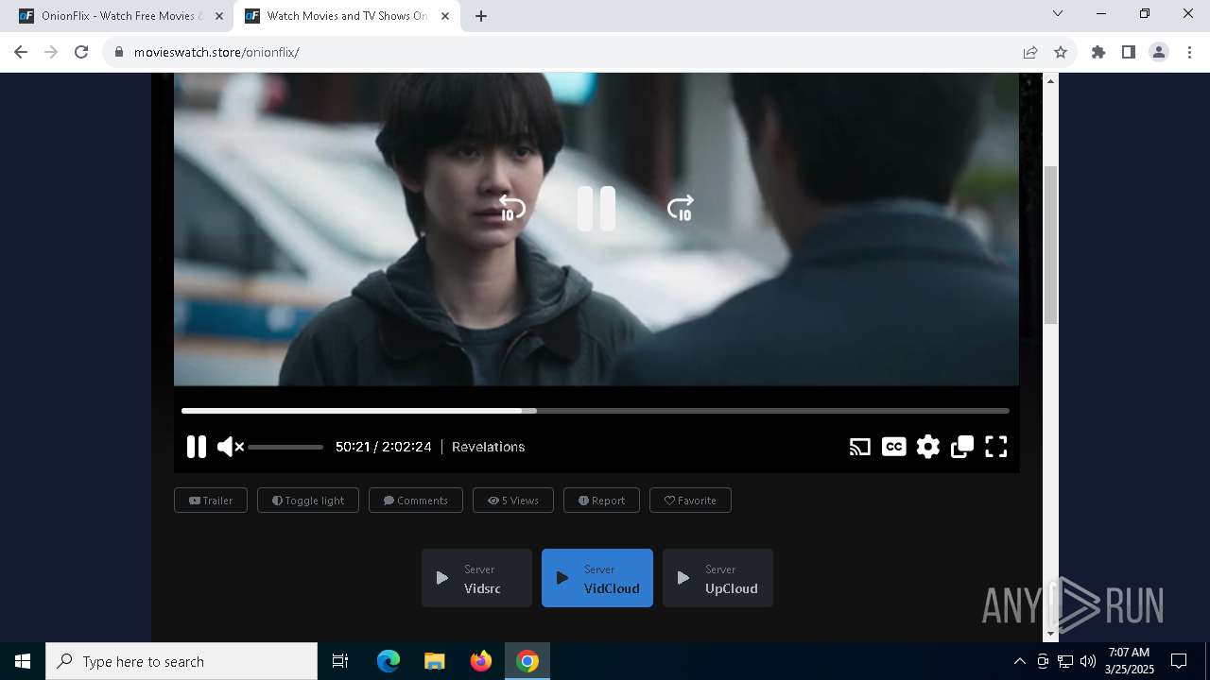1210x680 pixels.
Task: Select the VidCloud server
Action: tap(597, 578)
